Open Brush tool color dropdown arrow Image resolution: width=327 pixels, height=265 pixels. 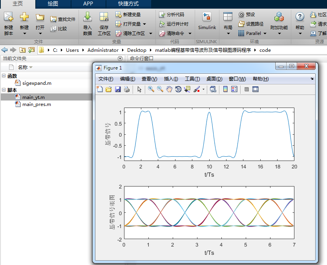tap(203, 90)
